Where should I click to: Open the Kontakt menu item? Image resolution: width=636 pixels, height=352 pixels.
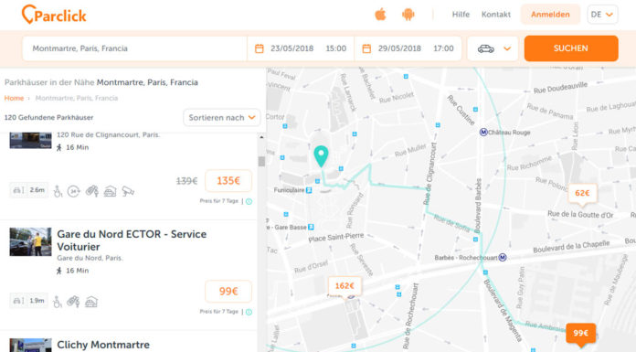(x=496, y=15)
